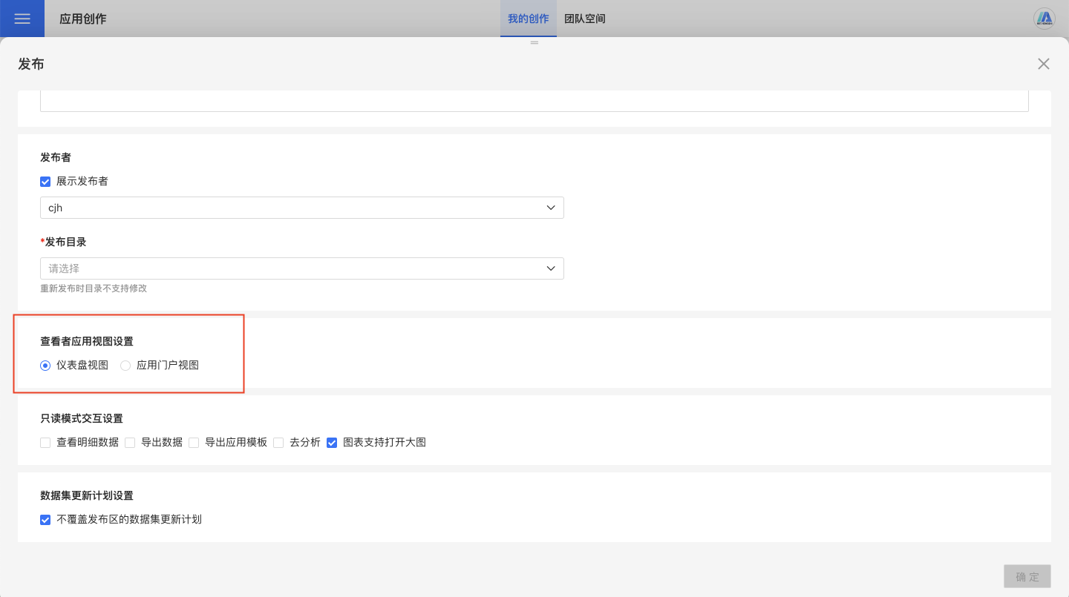Click the 发布目录 dropdown chevron arrow
The height and width of the screenshot is (597, 1069).
click(551, 268)
